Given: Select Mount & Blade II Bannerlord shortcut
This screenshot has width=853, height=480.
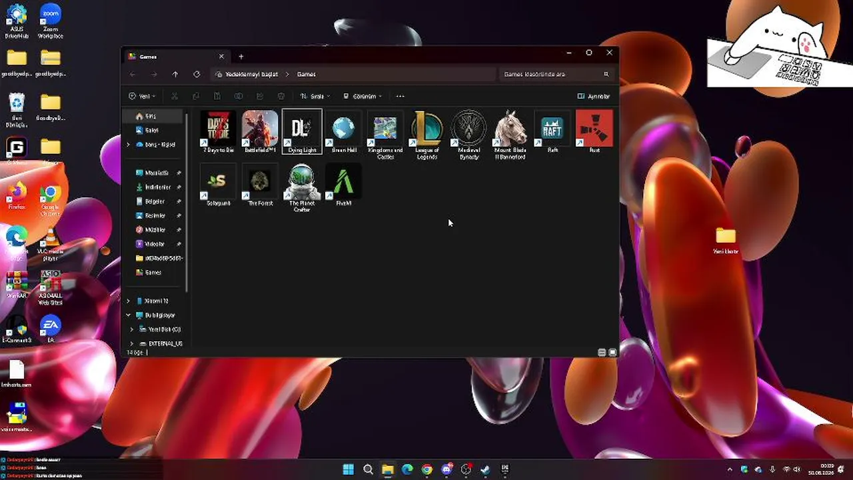Looking at the screenshot, I should pos(511,135).
